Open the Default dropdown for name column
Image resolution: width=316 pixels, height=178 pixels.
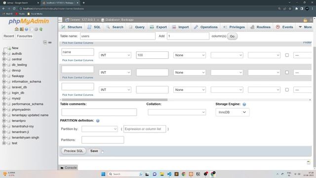pos(190,55)
